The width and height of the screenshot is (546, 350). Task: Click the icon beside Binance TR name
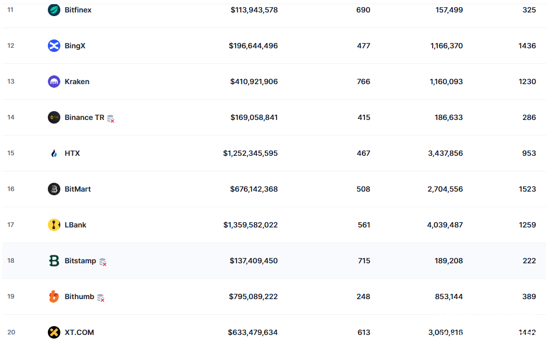(110, 118)
